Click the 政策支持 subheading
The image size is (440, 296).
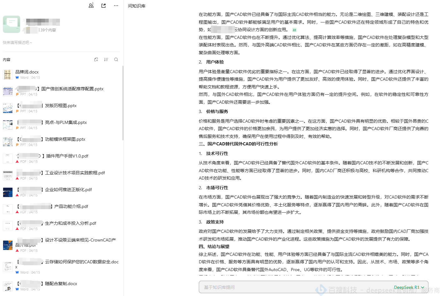(x=215, y=222)
